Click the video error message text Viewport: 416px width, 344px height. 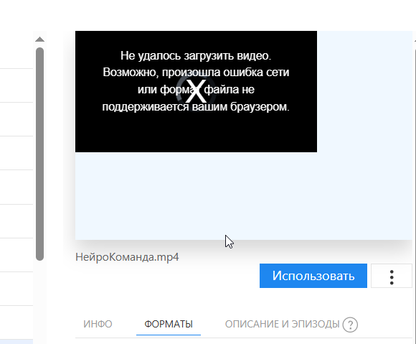point(196,81)
